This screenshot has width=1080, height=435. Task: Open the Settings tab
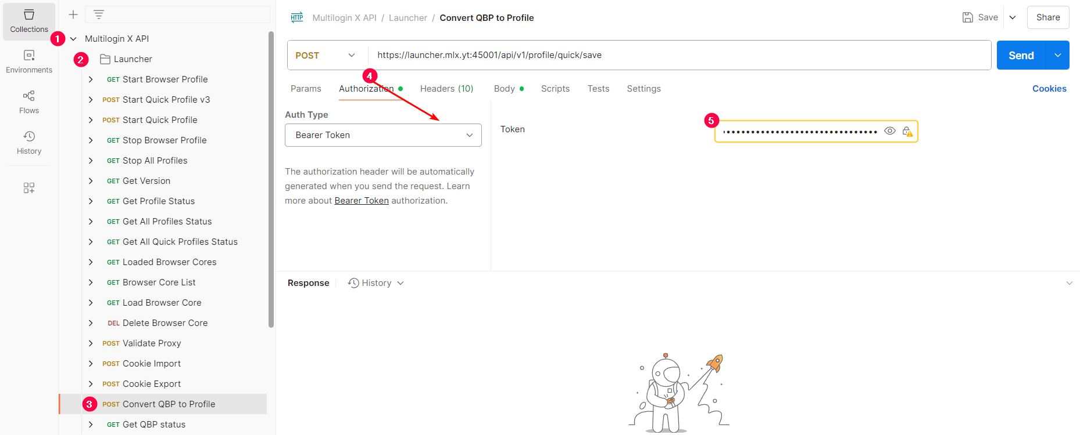point(643,89)
